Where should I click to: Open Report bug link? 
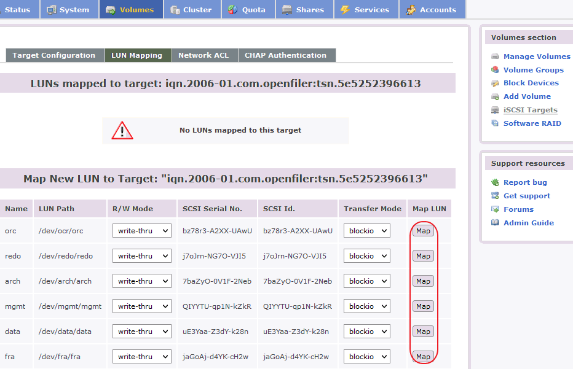click(525, 182)
